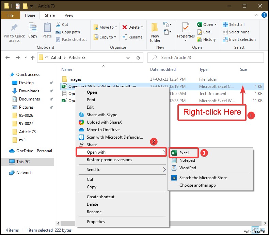This screenshot has width=269, height=235.
Task: Select Documents in the navigation pane
Action: [29, 99]
